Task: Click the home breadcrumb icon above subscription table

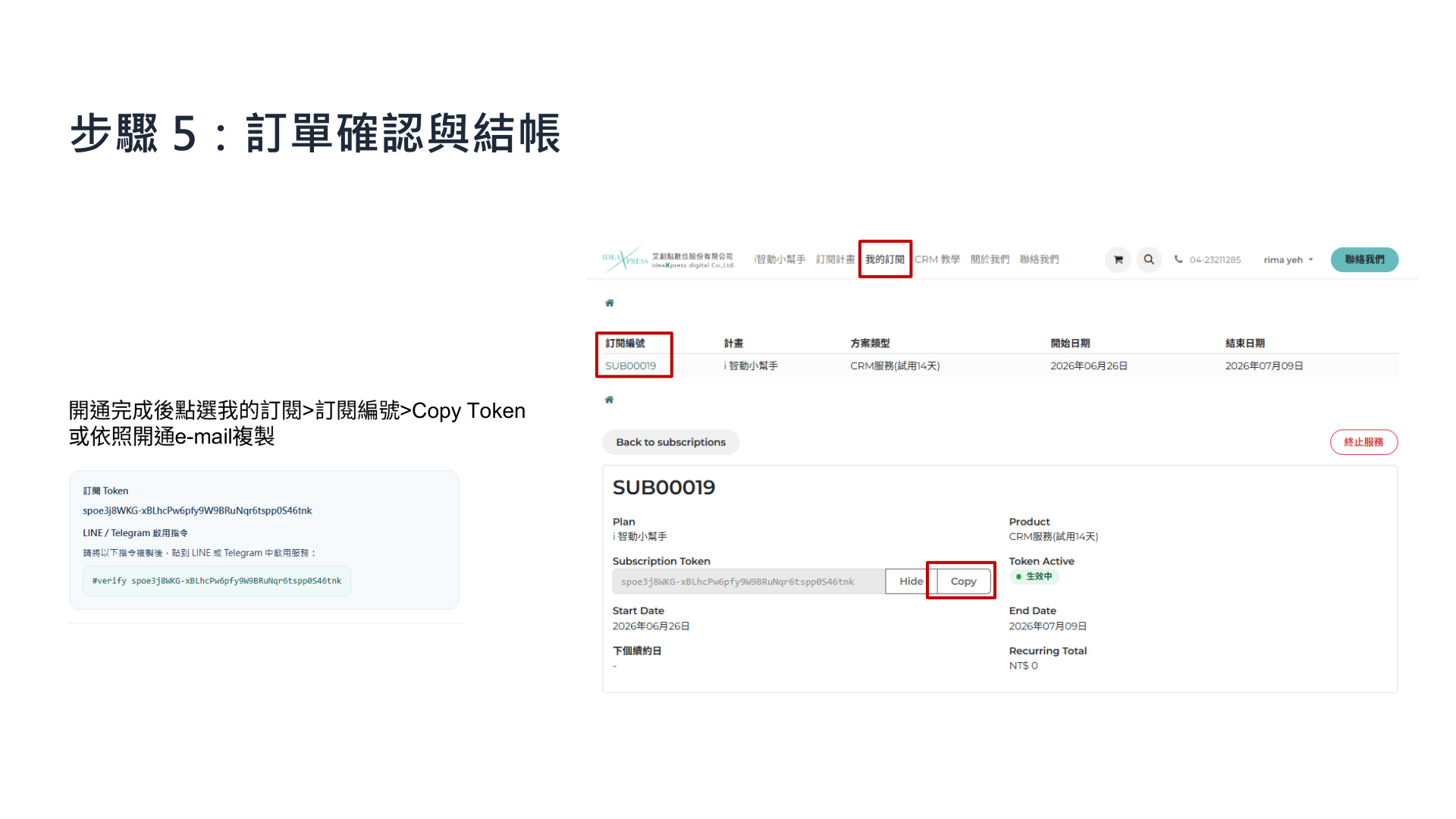Action: 609,303
